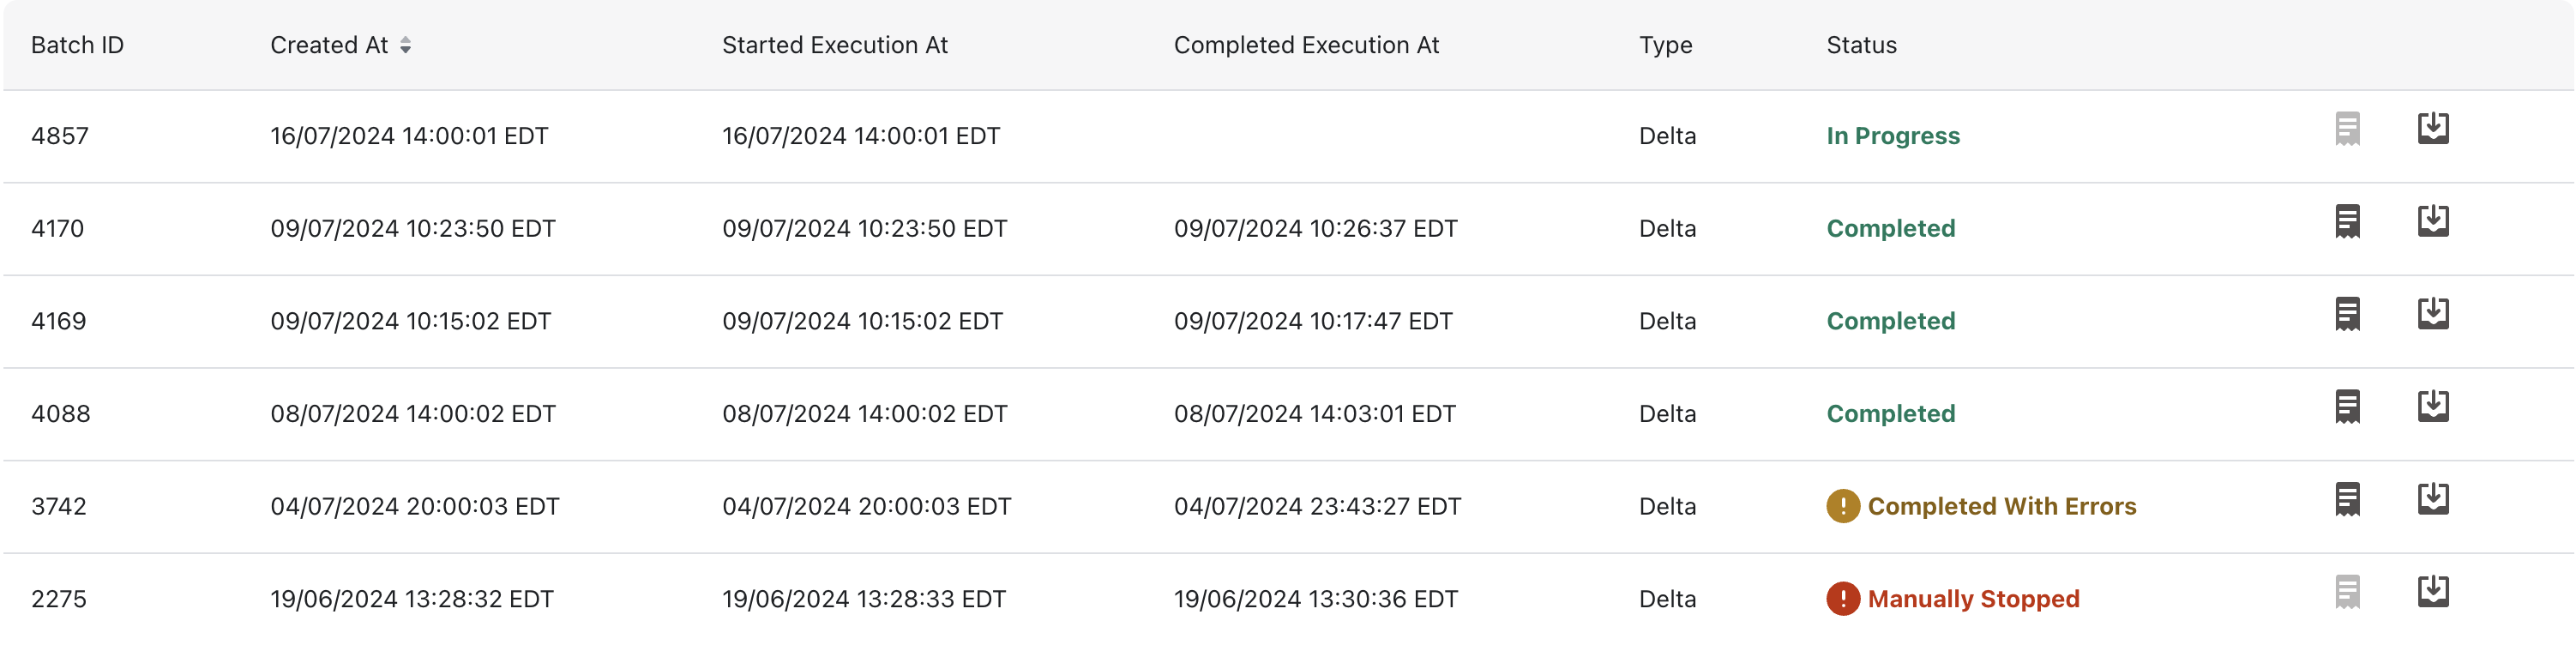Download results for in-progress batch 4857
Image resolution: width=2576 pixels, height=657 pixels.
point(2432,128)
